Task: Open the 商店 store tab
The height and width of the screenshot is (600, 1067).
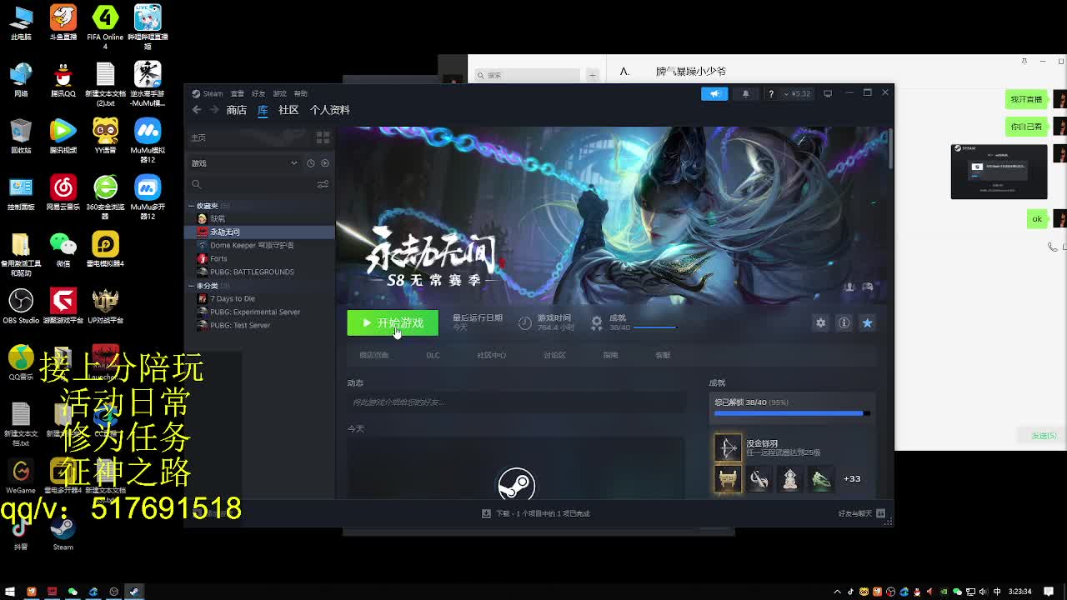Action: click(x=236, y=110)
